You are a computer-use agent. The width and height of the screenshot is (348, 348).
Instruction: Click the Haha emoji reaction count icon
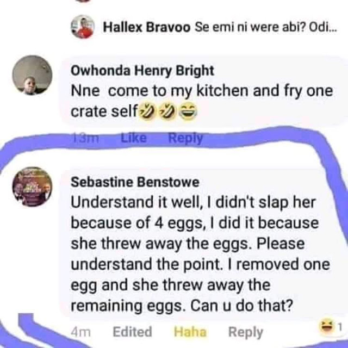(327, 327)
